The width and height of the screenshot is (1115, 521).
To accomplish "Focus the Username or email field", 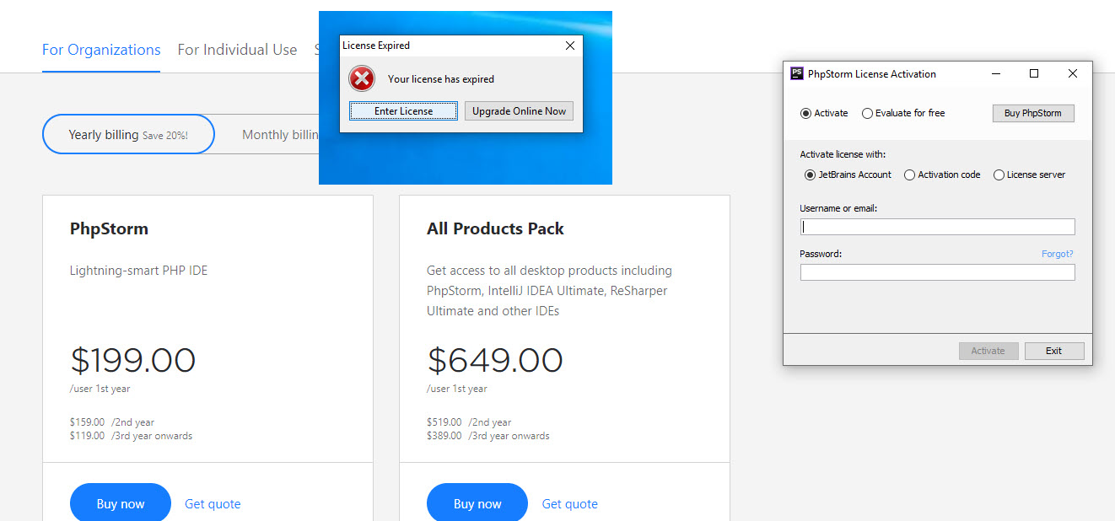I will click(x=937, y=227).
